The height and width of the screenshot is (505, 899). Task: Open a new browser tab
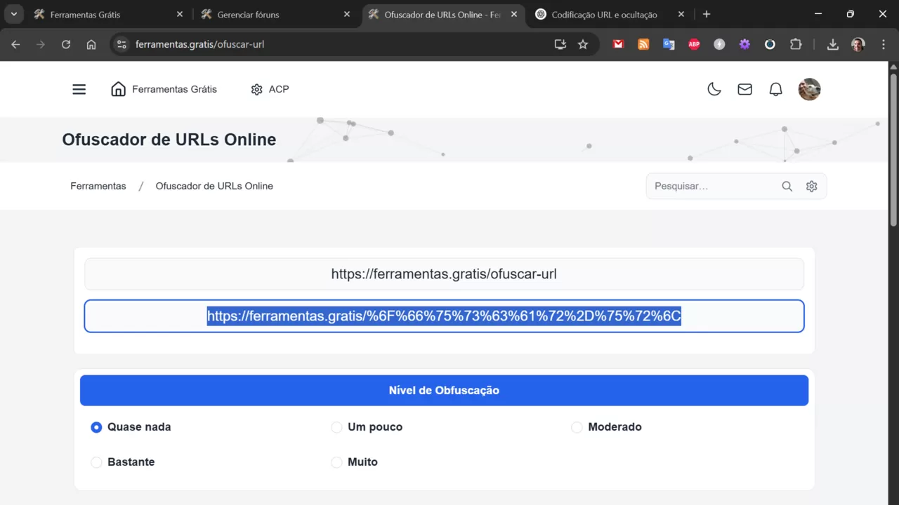pyautogui.click(x=707, y=14)
